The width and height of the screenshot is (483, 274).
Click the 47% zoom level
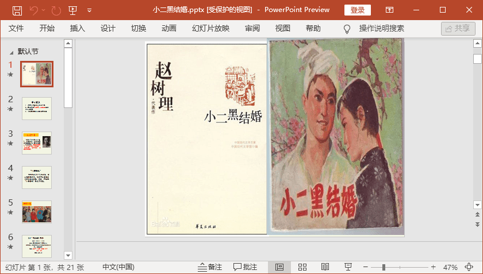click(450, 267)
